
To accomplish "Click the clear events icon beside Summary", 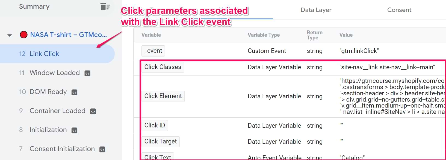I will coord(105,7).
